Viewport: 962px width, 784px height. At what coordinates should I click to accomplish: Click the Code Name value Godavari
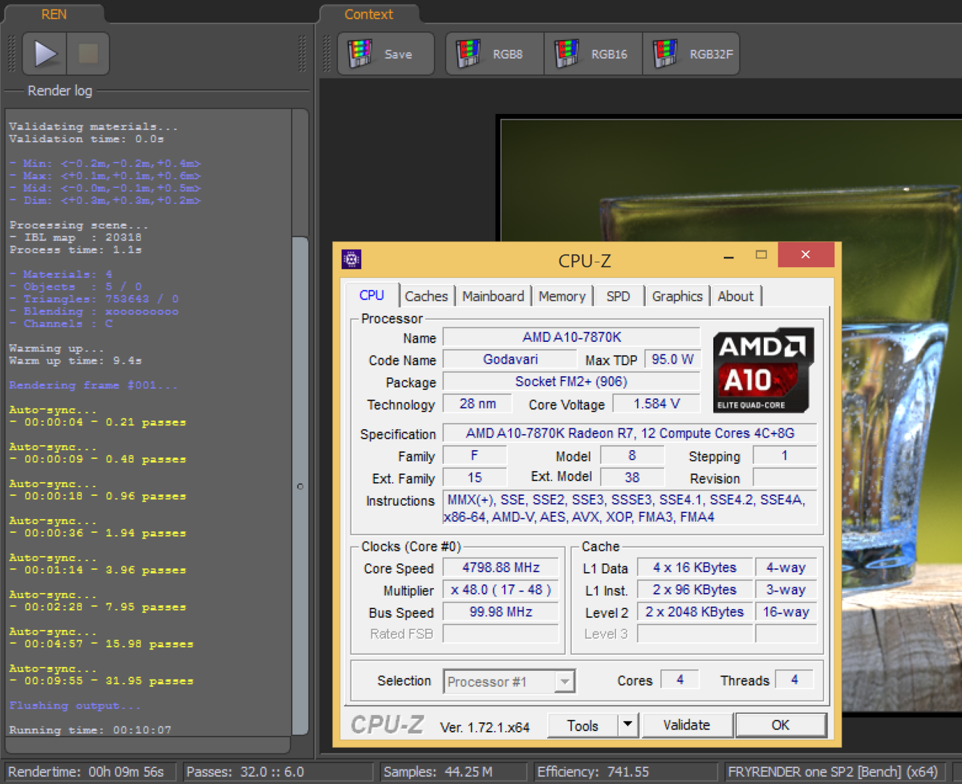point(510,359)
